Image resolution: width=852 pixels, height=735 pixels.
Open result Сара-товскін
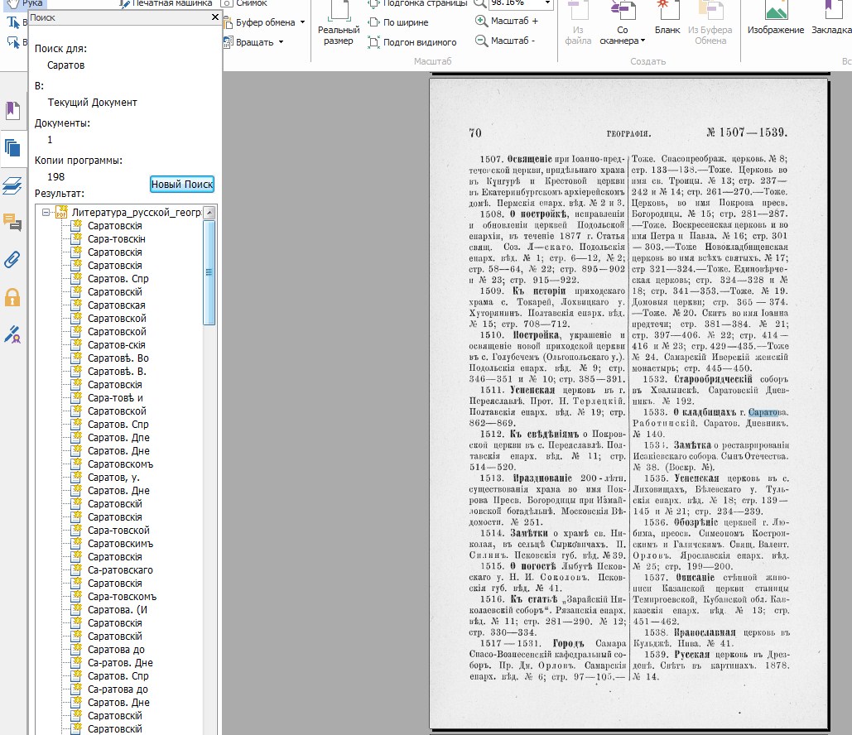pyautogui.click(x=116, y=239)
